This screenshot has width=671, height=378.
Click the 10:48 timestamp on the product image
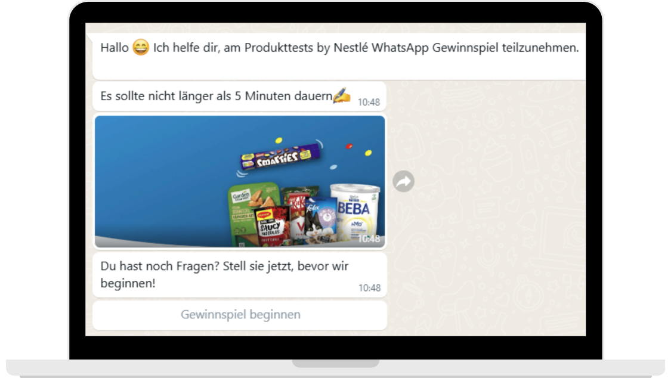pos(369,238)
